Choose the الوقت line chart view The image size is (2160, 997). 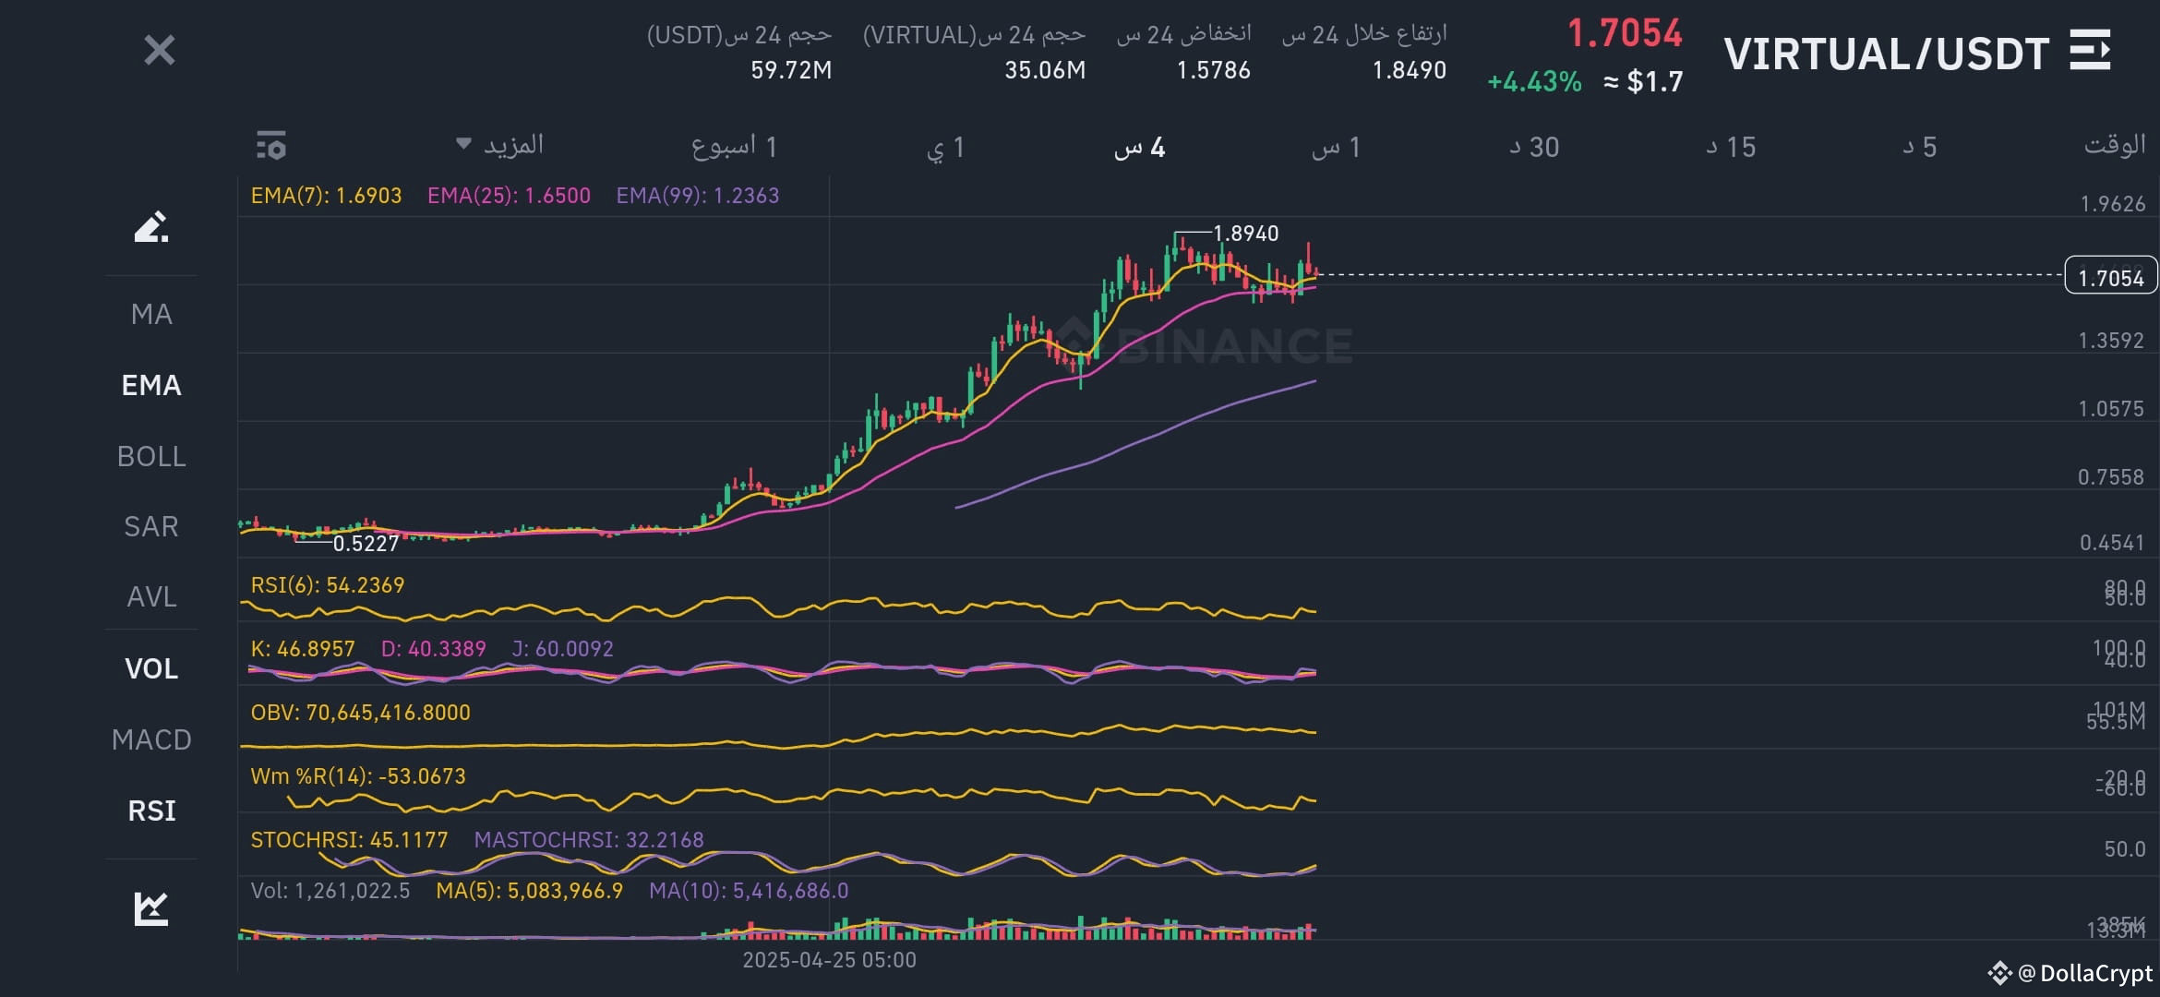coord(2115,145)
